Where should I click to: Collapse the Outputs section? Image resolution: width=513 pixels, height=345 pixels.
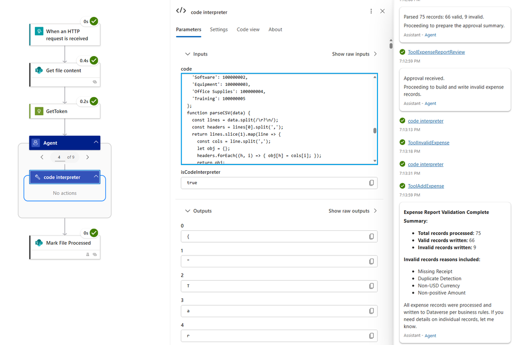tap(187, 211)
